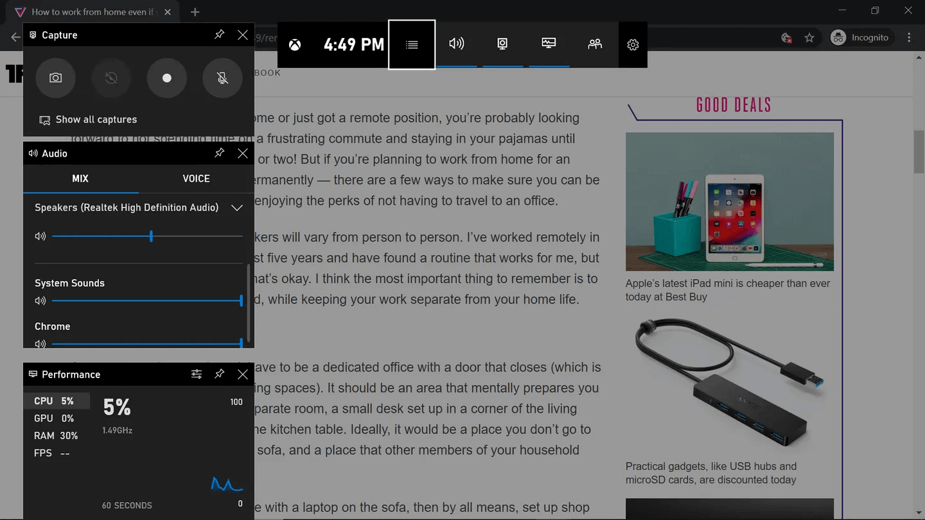925x520 pixels.
Task: Click the record last 30 seconds icon
Action: 111,78
